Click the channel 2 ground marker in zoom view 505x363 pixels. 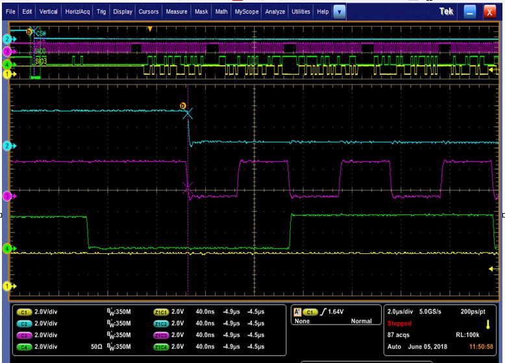[9, 146]
